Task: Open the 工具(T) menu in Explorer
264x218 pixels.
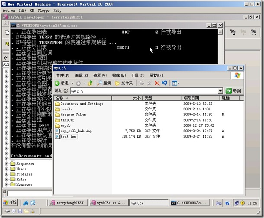Action: 137,75
